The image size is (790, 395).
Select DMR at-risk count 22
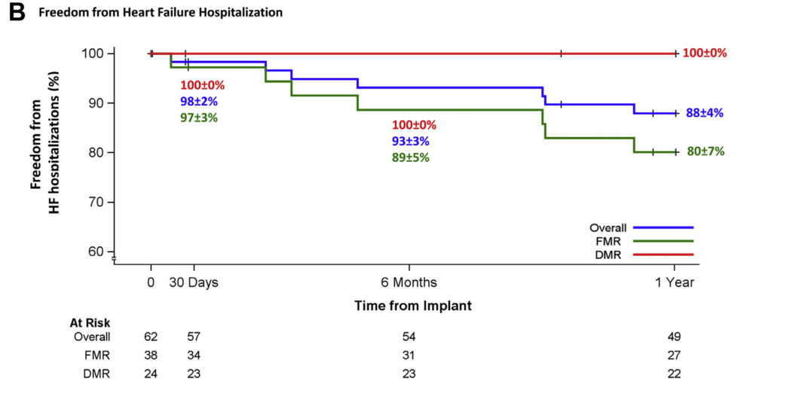[x=673, y=373]
